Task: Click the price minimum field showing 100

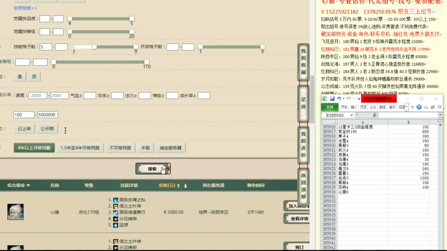Action: tap(24, 115)
